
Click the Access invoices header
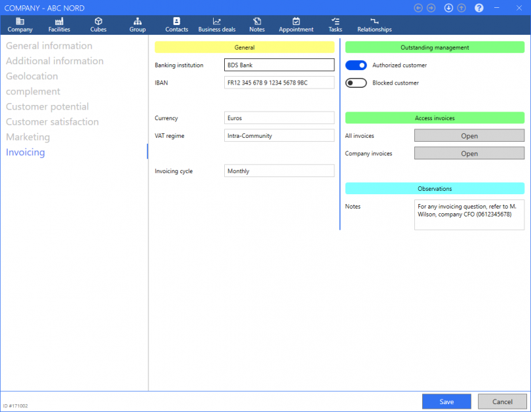click(435, 118)
